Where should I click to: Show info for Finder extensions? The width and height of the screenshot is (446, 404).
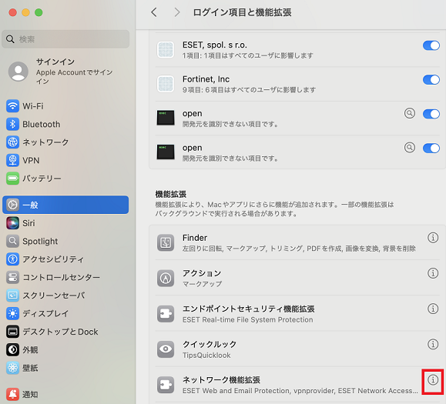[x=433, y=237]
